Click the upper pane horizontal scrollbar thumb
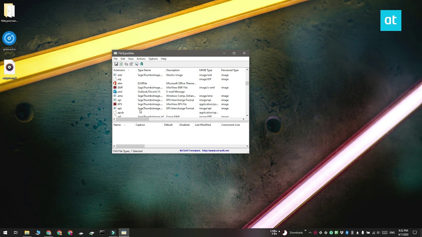 pyautogui.click(x=133, y=119)
